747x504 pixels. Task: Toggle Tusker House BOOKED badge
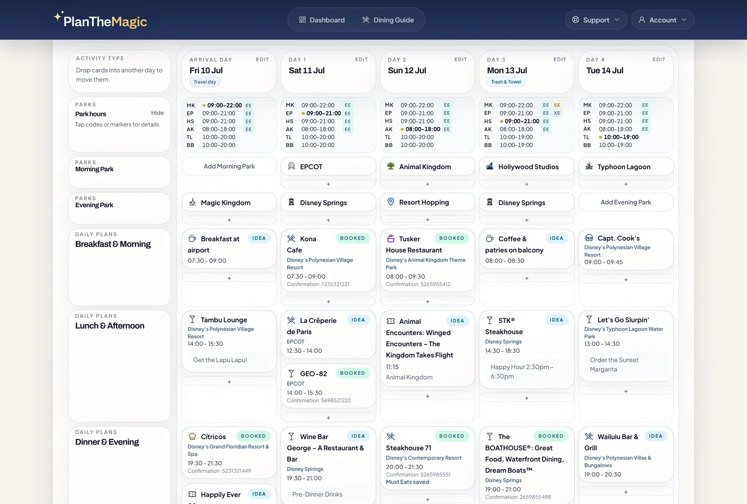[451, 238]
